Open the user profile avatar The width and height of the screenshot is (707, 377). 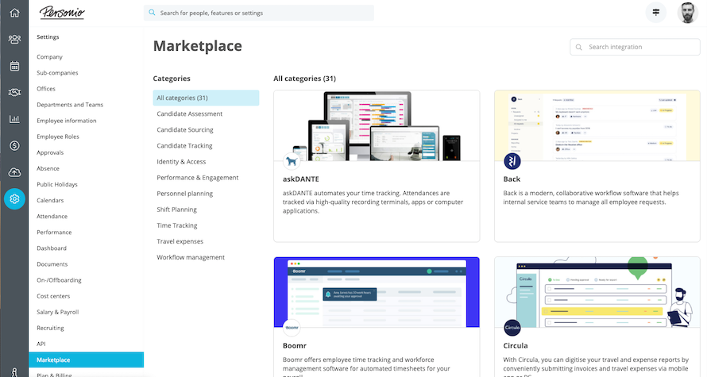pos(687,13)
